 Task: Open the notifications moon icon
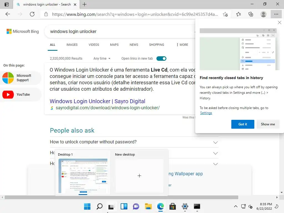pyautogui.click(x=277, y=206)
